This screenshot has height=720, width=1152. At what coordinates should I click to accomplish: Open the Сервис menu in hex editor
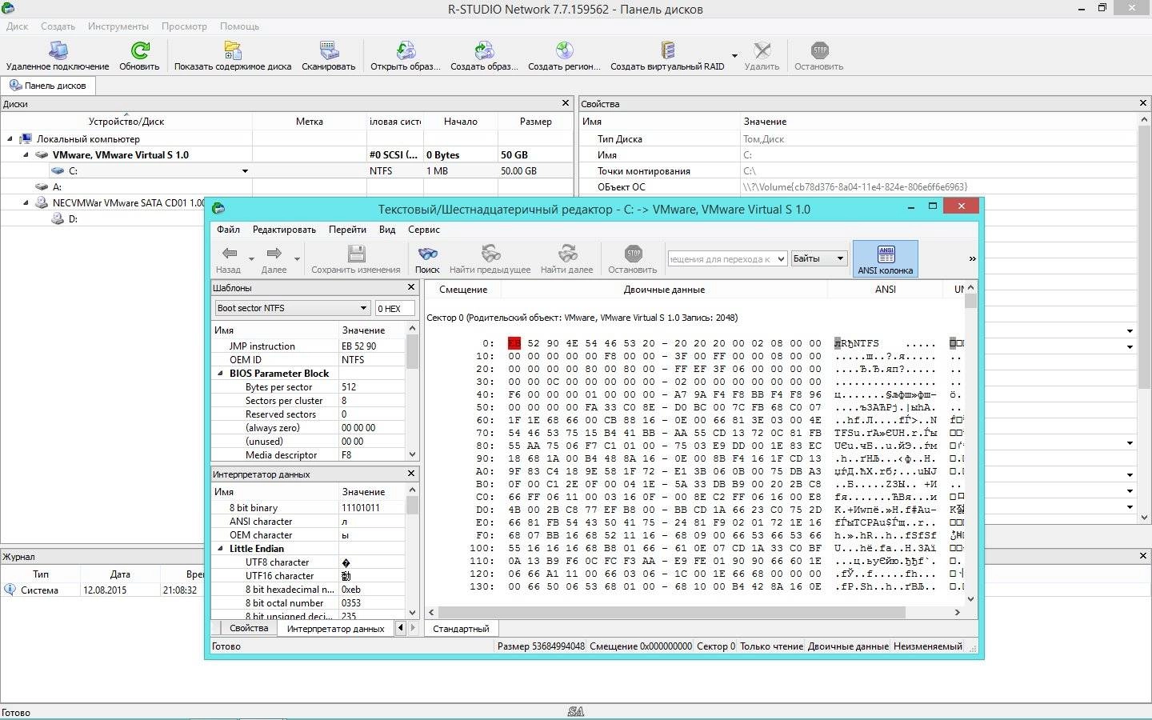tap(424, 230)
